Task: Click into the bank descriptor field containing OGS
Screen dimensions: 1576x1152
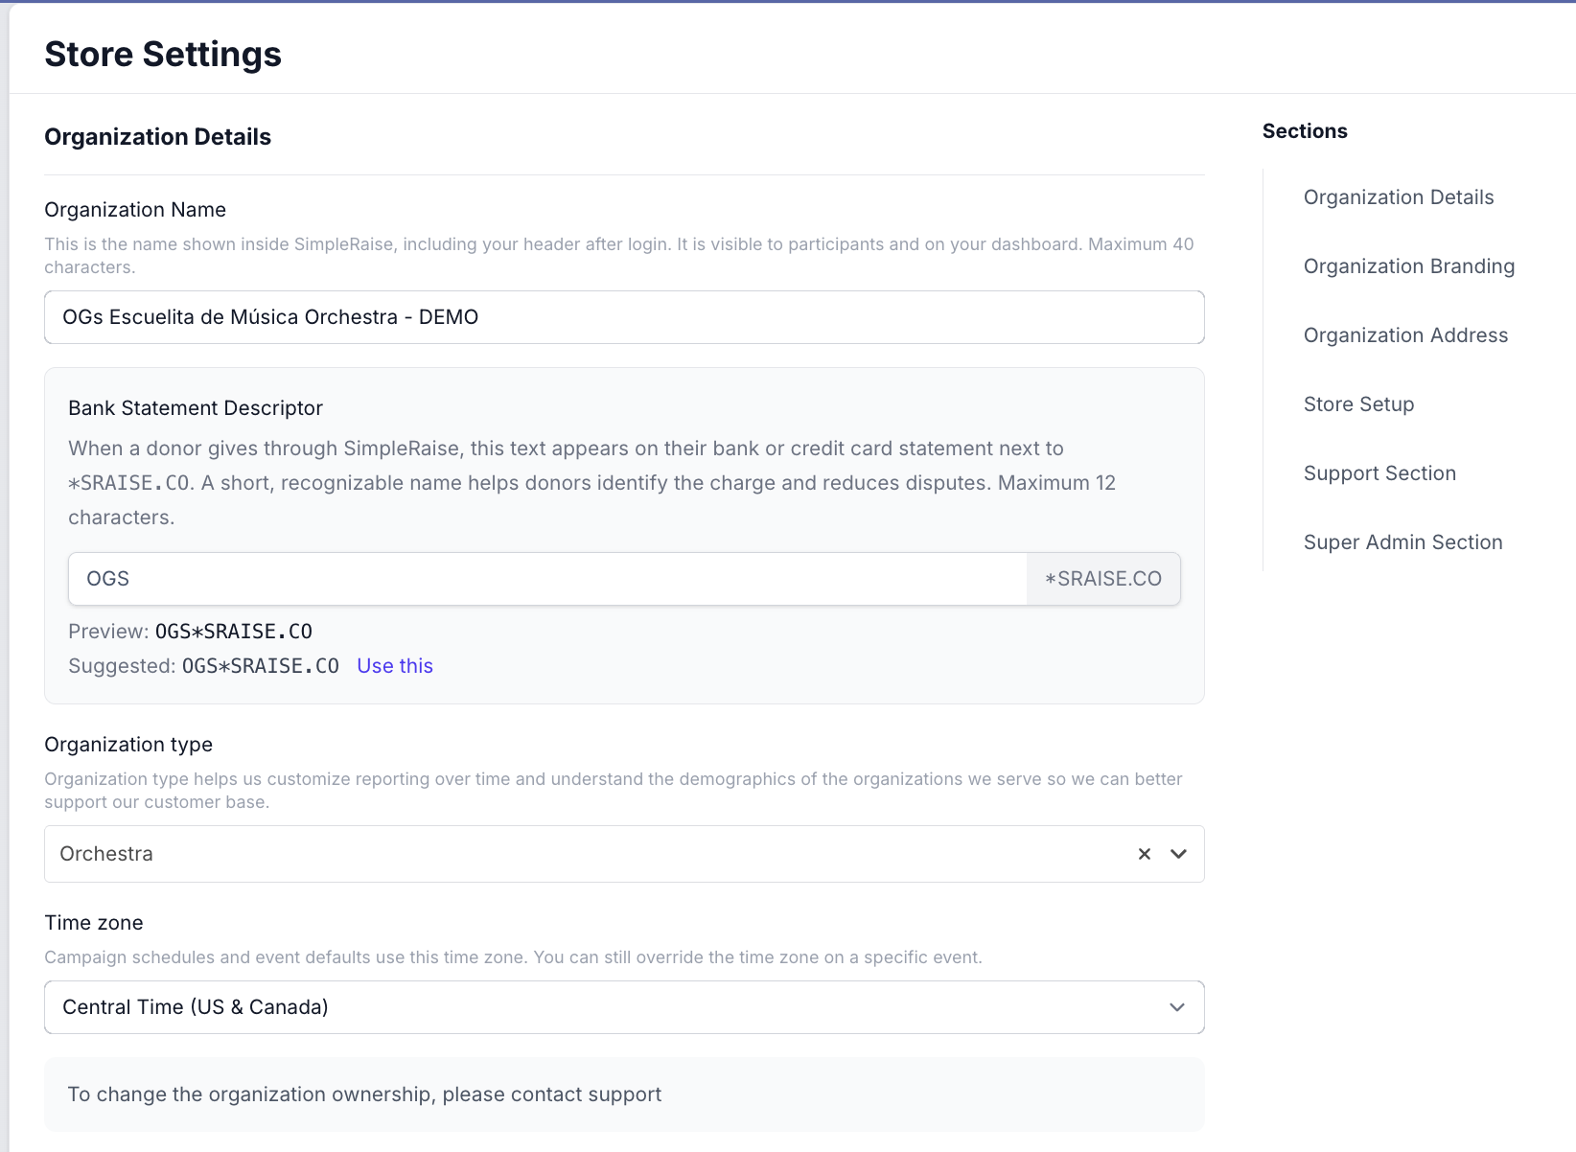Action: point(546,579)
